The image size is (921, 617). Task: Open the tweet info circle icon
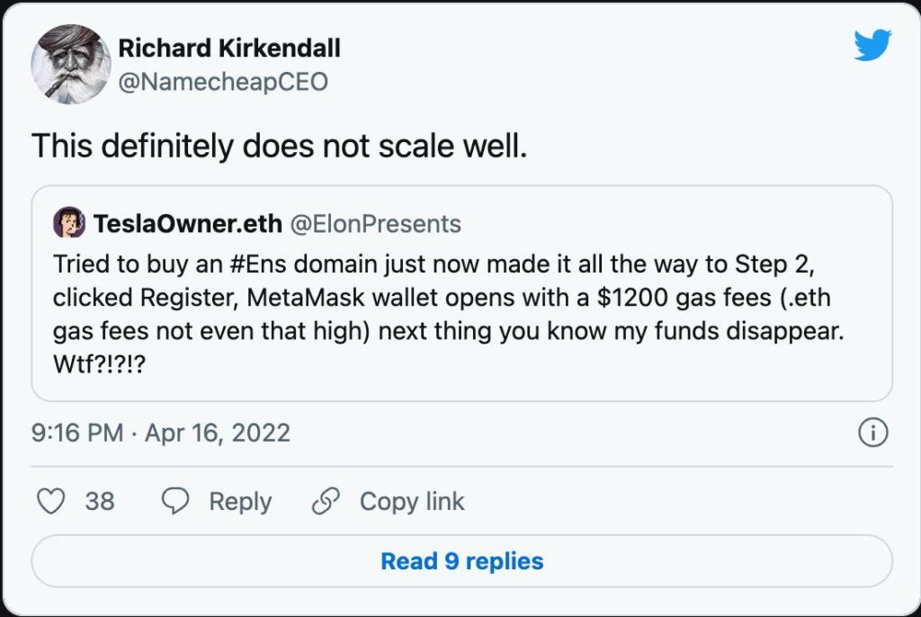point(873,434)
